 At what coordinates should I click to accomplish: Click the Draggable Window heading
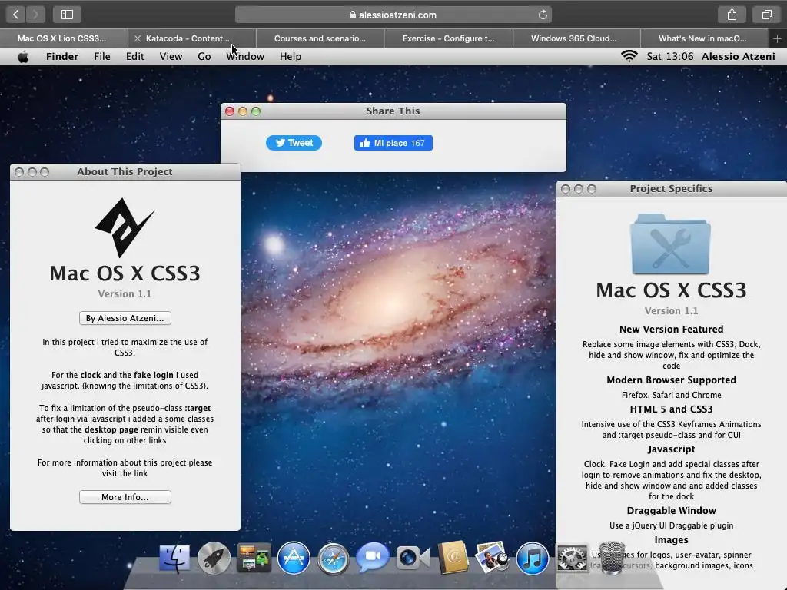tap(671, 510)
